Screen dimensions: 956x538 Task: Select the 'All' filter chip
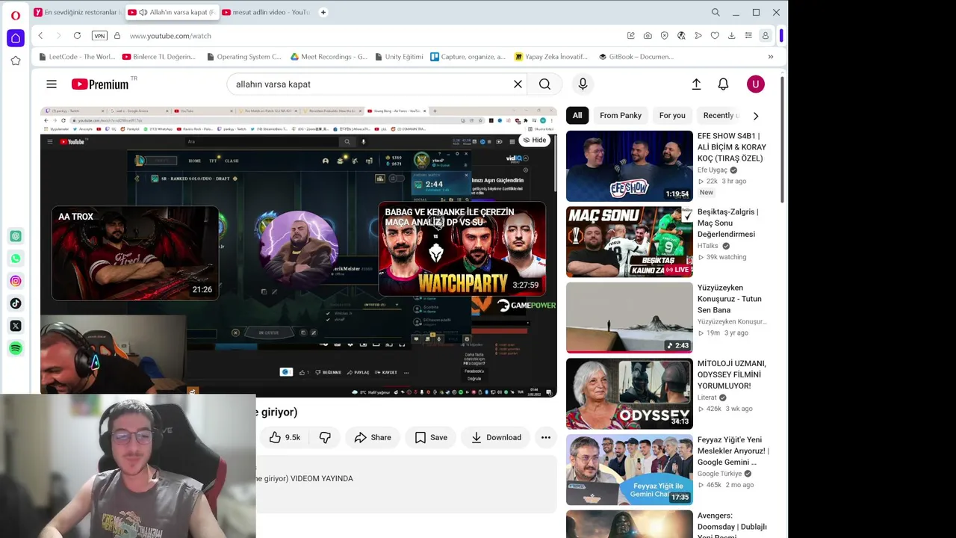577,115
